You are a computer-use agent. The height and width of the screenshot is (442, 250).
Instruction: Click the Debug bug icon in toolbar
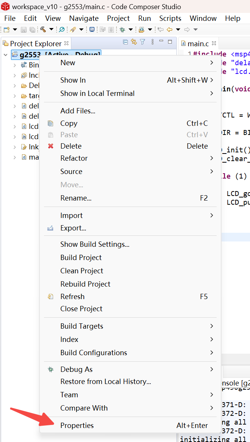point(123,29)
